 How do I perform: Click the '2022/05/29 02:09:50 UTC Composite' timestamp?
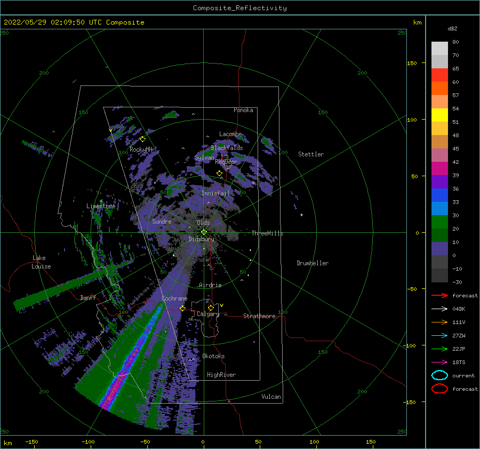pyautogui.click(x=74, y=22)
